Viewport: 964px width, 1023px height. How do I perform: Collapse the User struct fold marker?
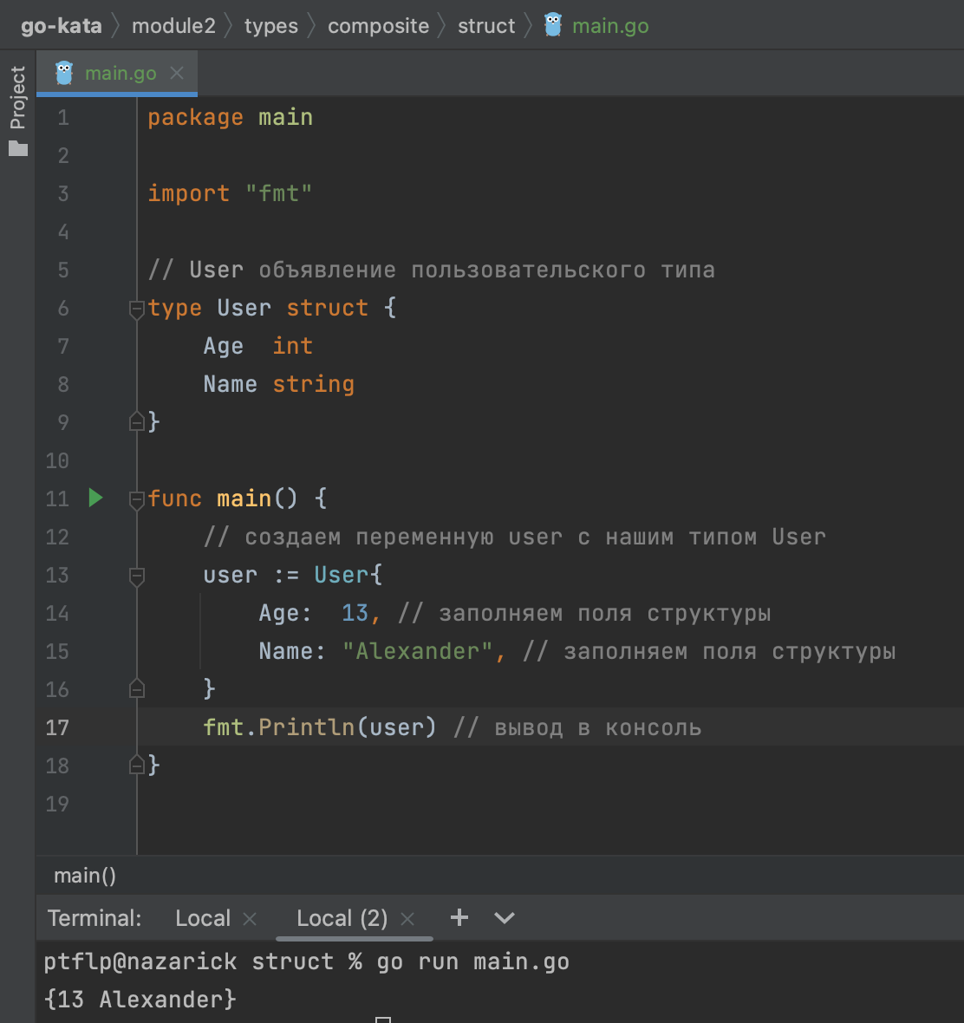(136, 309)
